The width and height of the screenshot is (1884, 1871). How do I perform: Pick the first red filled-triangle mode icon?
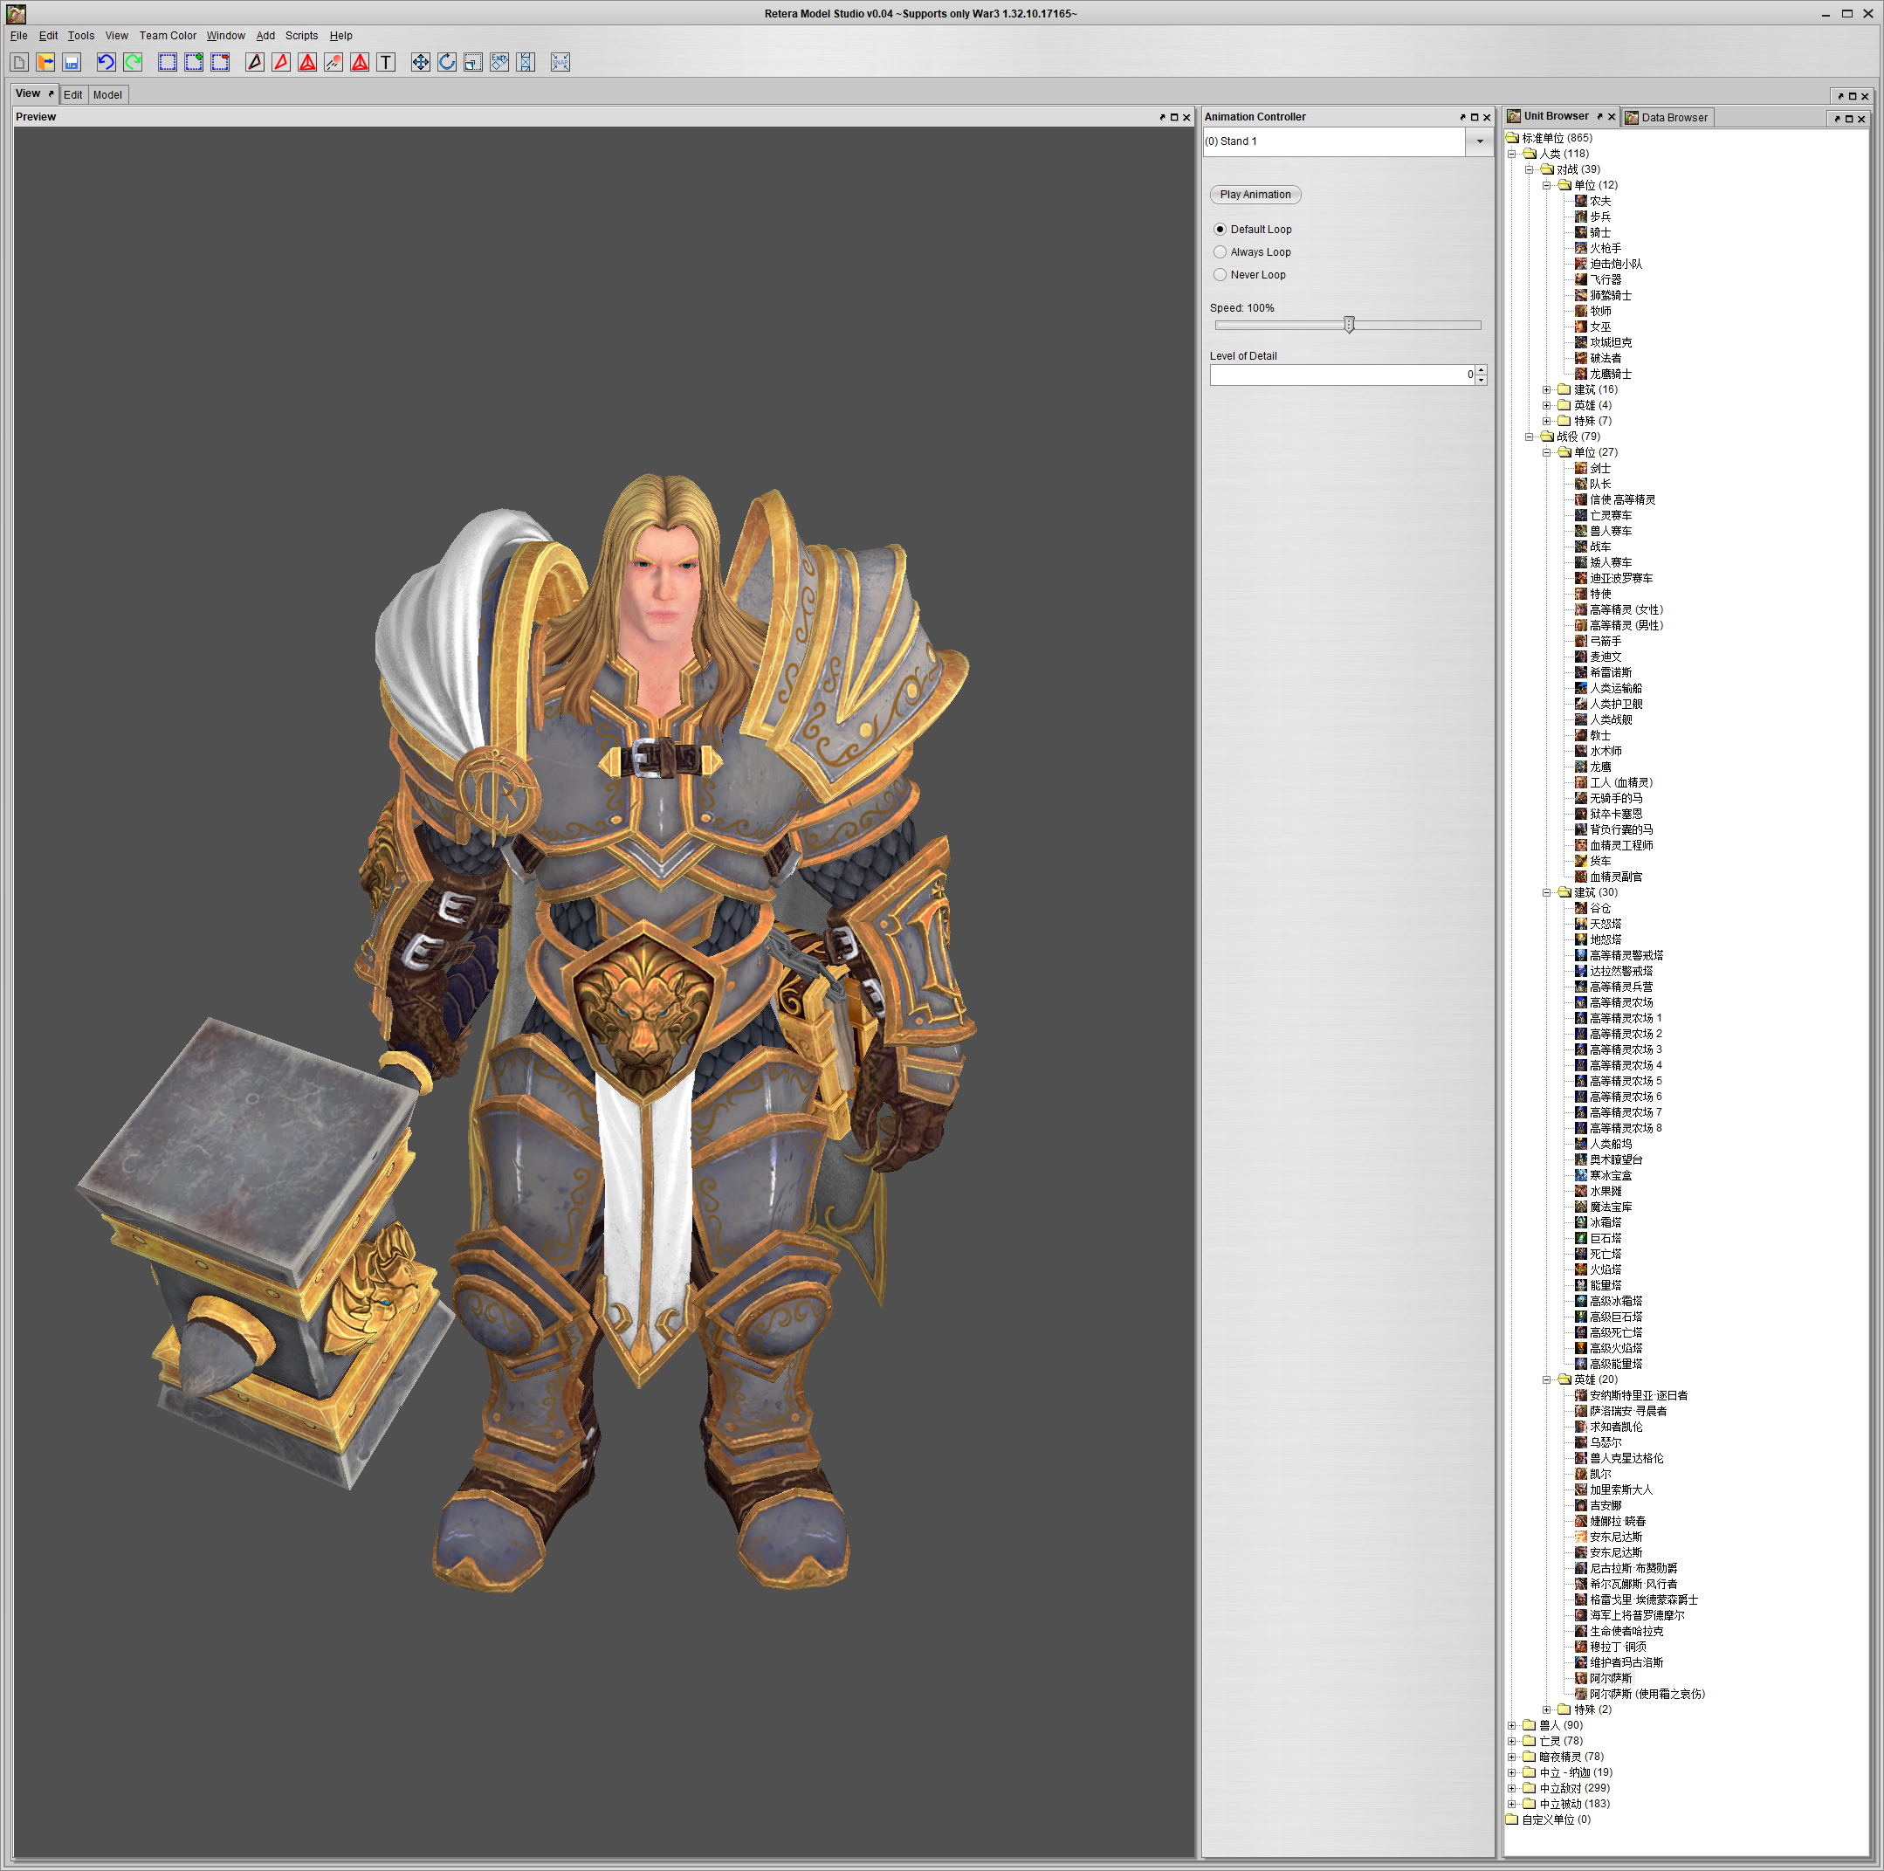(x=307, y=62)
